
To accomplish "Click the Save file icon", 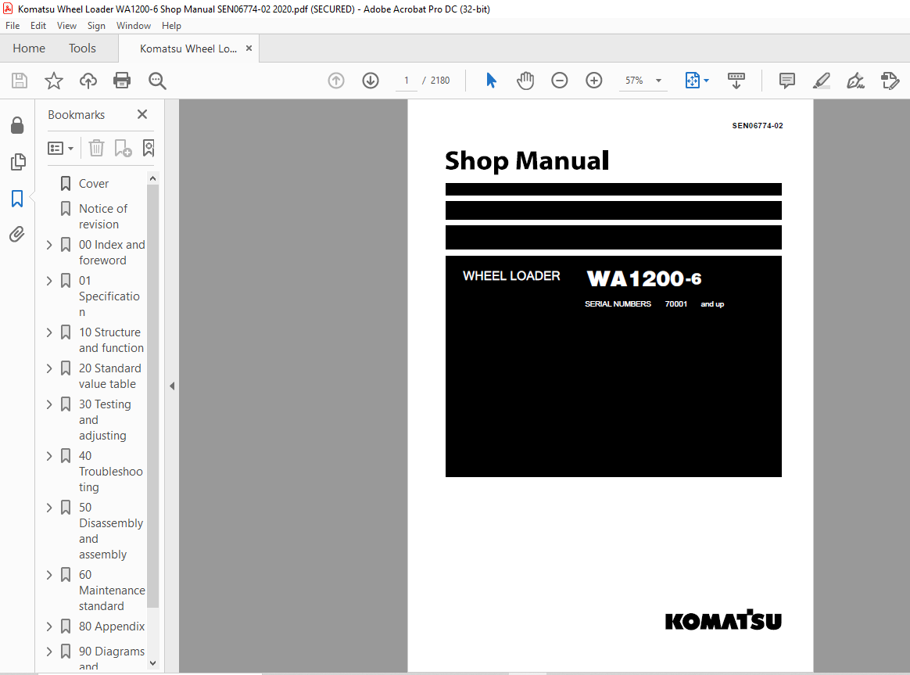I will [20, 81].
